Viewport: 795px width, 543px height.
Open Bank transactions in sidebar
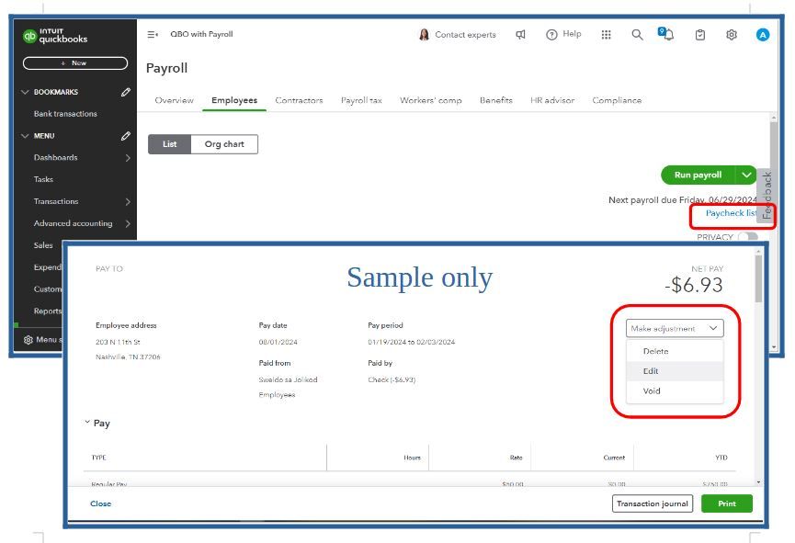pos(65,114)
